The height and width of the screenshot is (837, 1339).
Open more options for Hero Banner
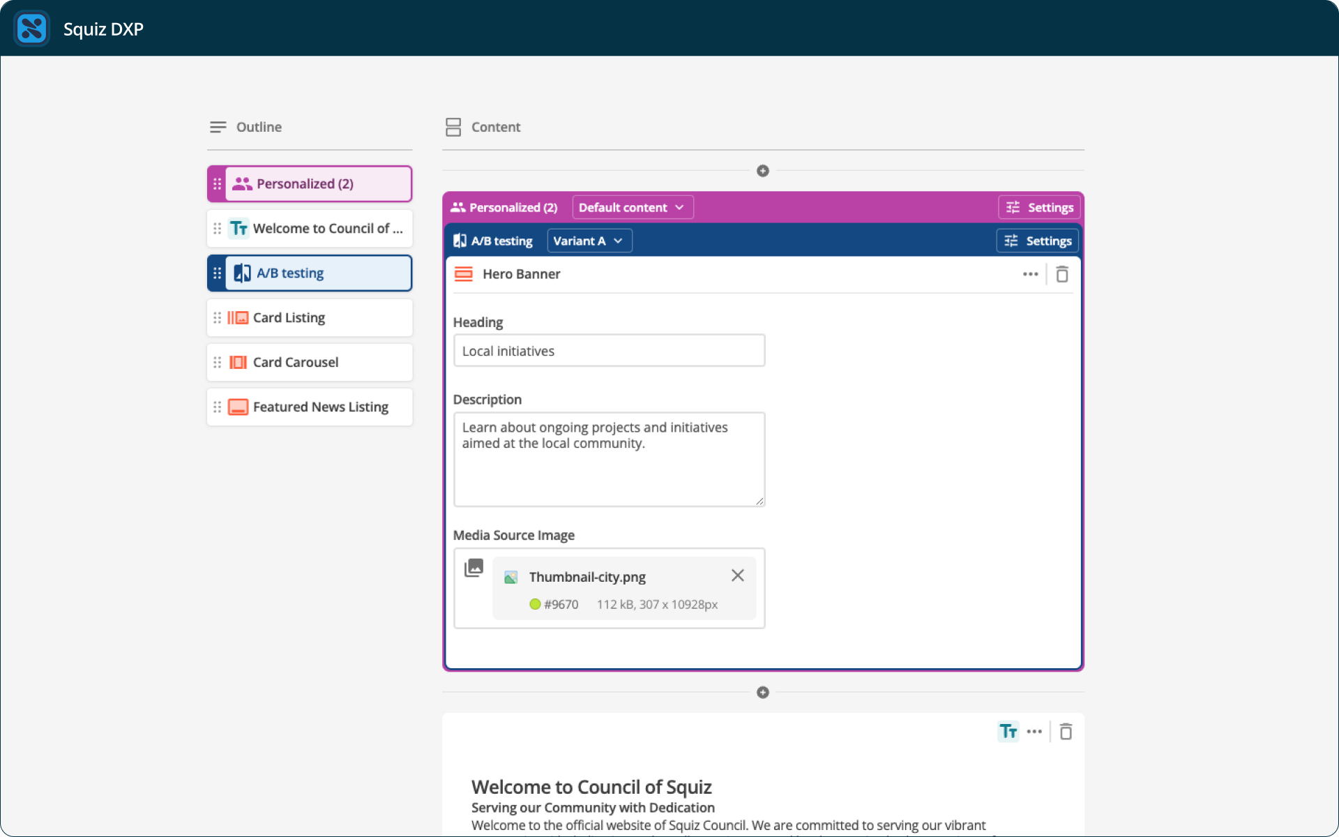pyautogui.click(x=1031, y=274)
